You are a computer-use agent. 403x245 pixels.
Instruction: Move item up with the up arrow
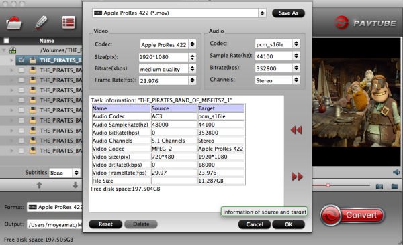[x=40, y=185]
